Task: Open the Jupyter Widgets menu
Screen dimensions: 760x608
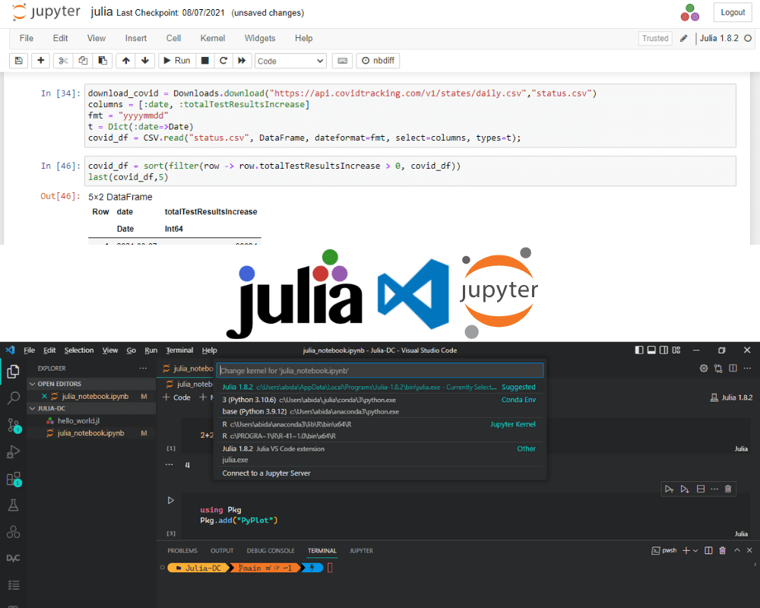Action: [x=260, y=38]
